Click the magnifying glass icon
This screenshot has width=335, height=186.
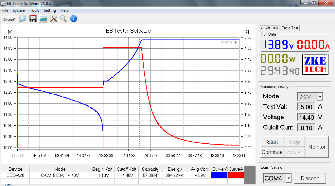tap(63, 19)
